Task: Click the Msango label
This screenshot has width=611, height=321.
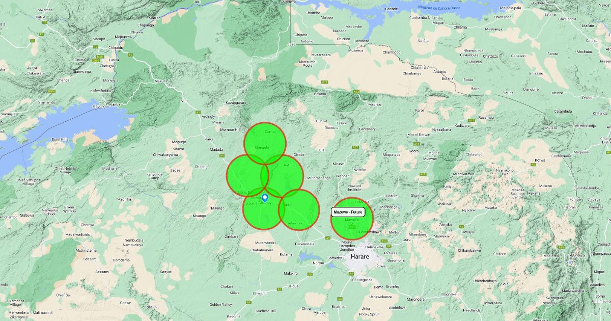Action: (217, 208)
